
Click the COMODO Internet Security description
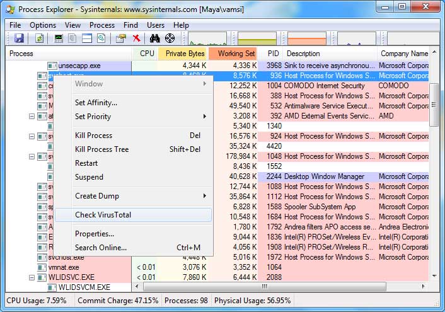click(324, 86)
